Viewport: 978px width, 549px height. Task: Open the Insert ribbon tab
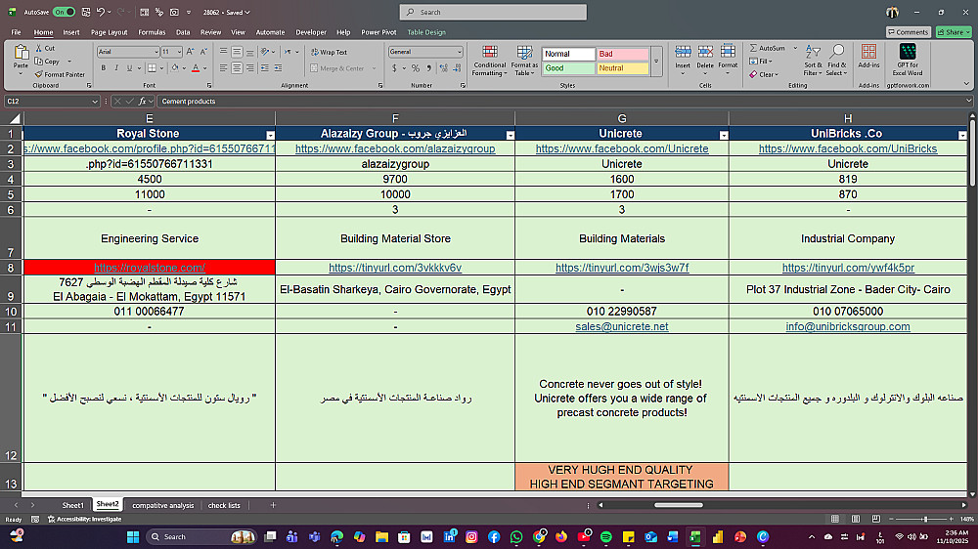coord(71,32)
